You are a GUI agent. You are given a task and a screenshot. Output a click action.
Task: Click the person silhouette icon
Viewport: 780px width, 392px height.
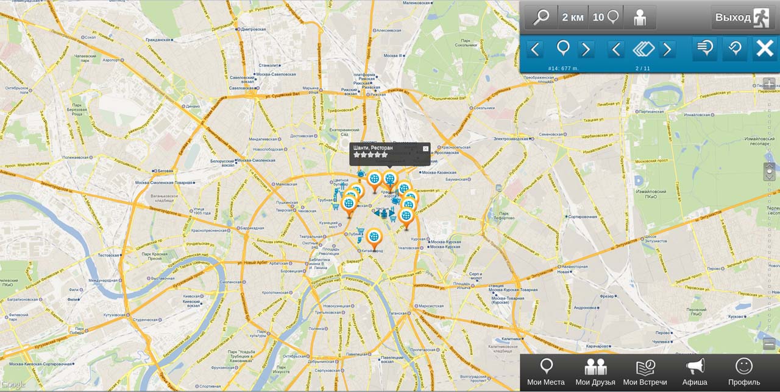click(640, 17)
